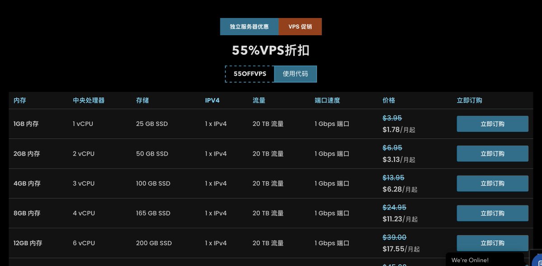Screen dimensions: 542x266
Task: Select the 8GB 内存 row label
Action: (27, 213)
